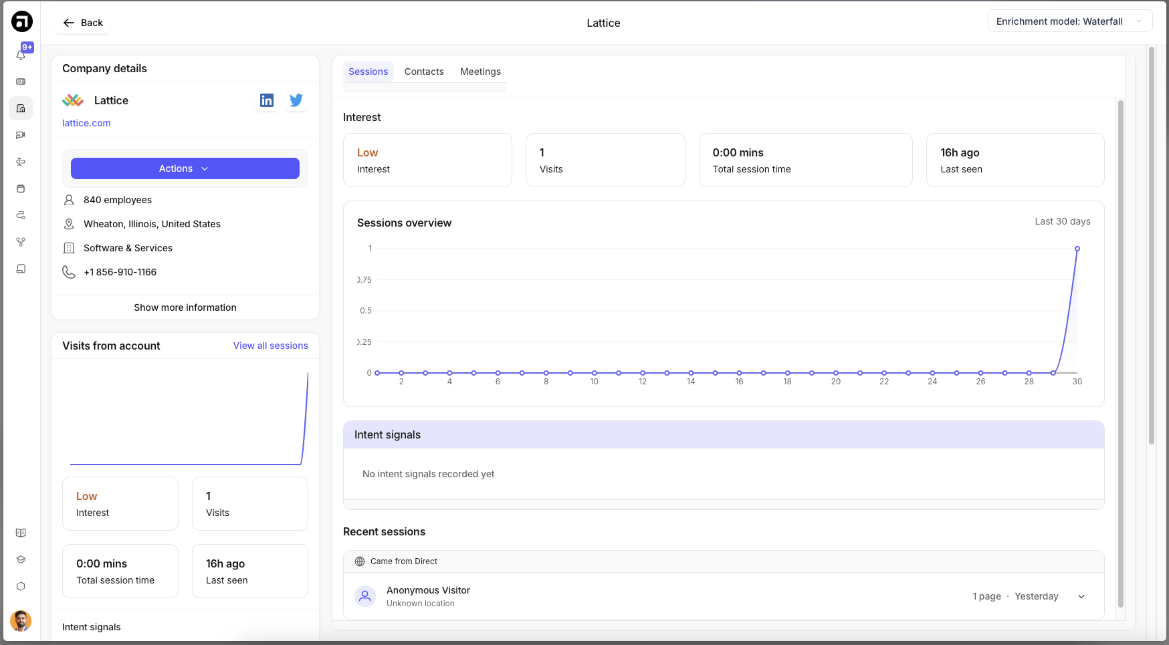Click the Visits from account mini chart
The width and height of the screenshot is (1169, 645).
(x=189, y=418)
